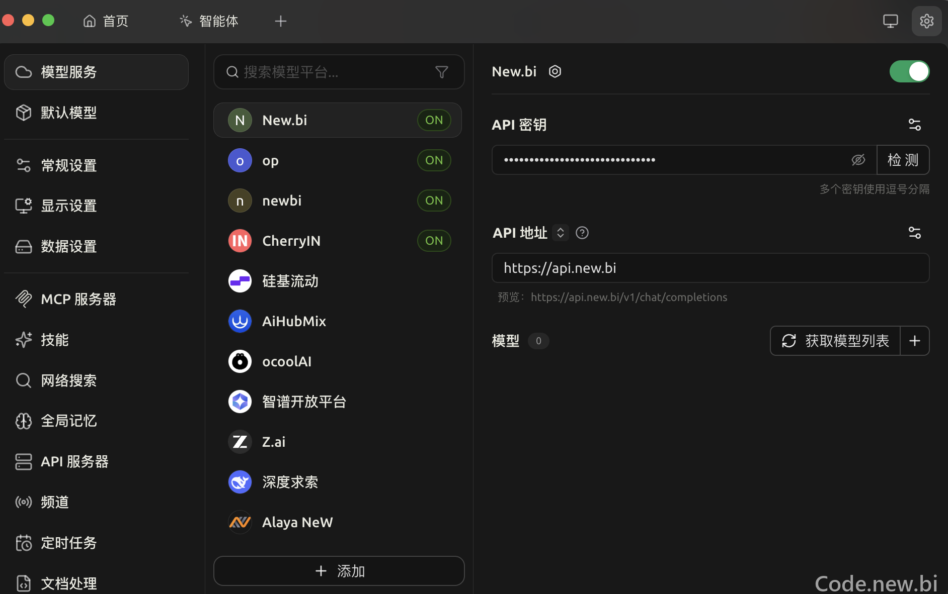Select the ocoolAI provider name
948x594 pixels.
287,361
